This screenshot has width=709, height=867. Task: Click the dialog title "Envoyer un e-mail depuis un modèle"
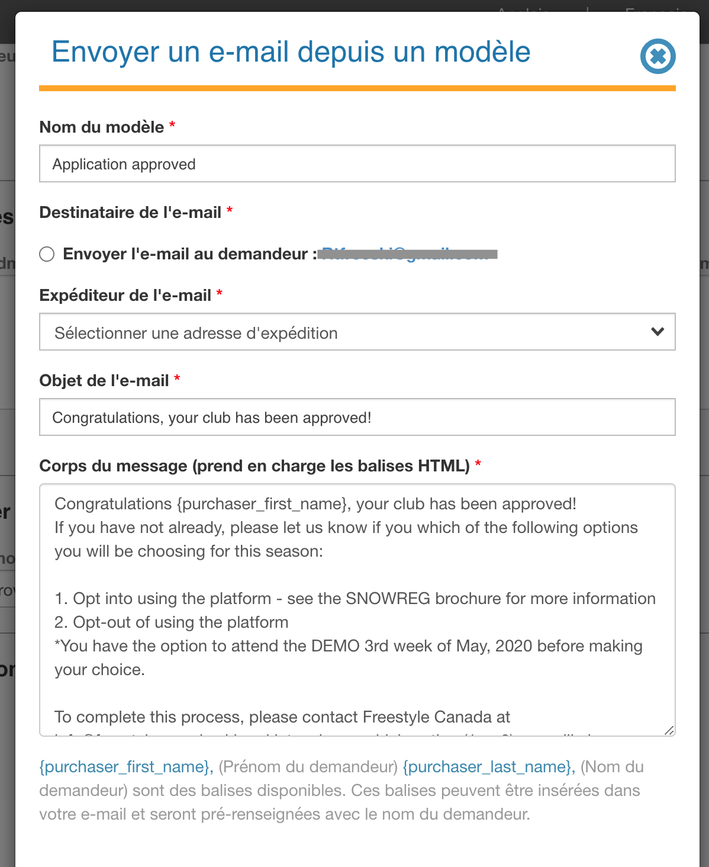click(291, 52)
